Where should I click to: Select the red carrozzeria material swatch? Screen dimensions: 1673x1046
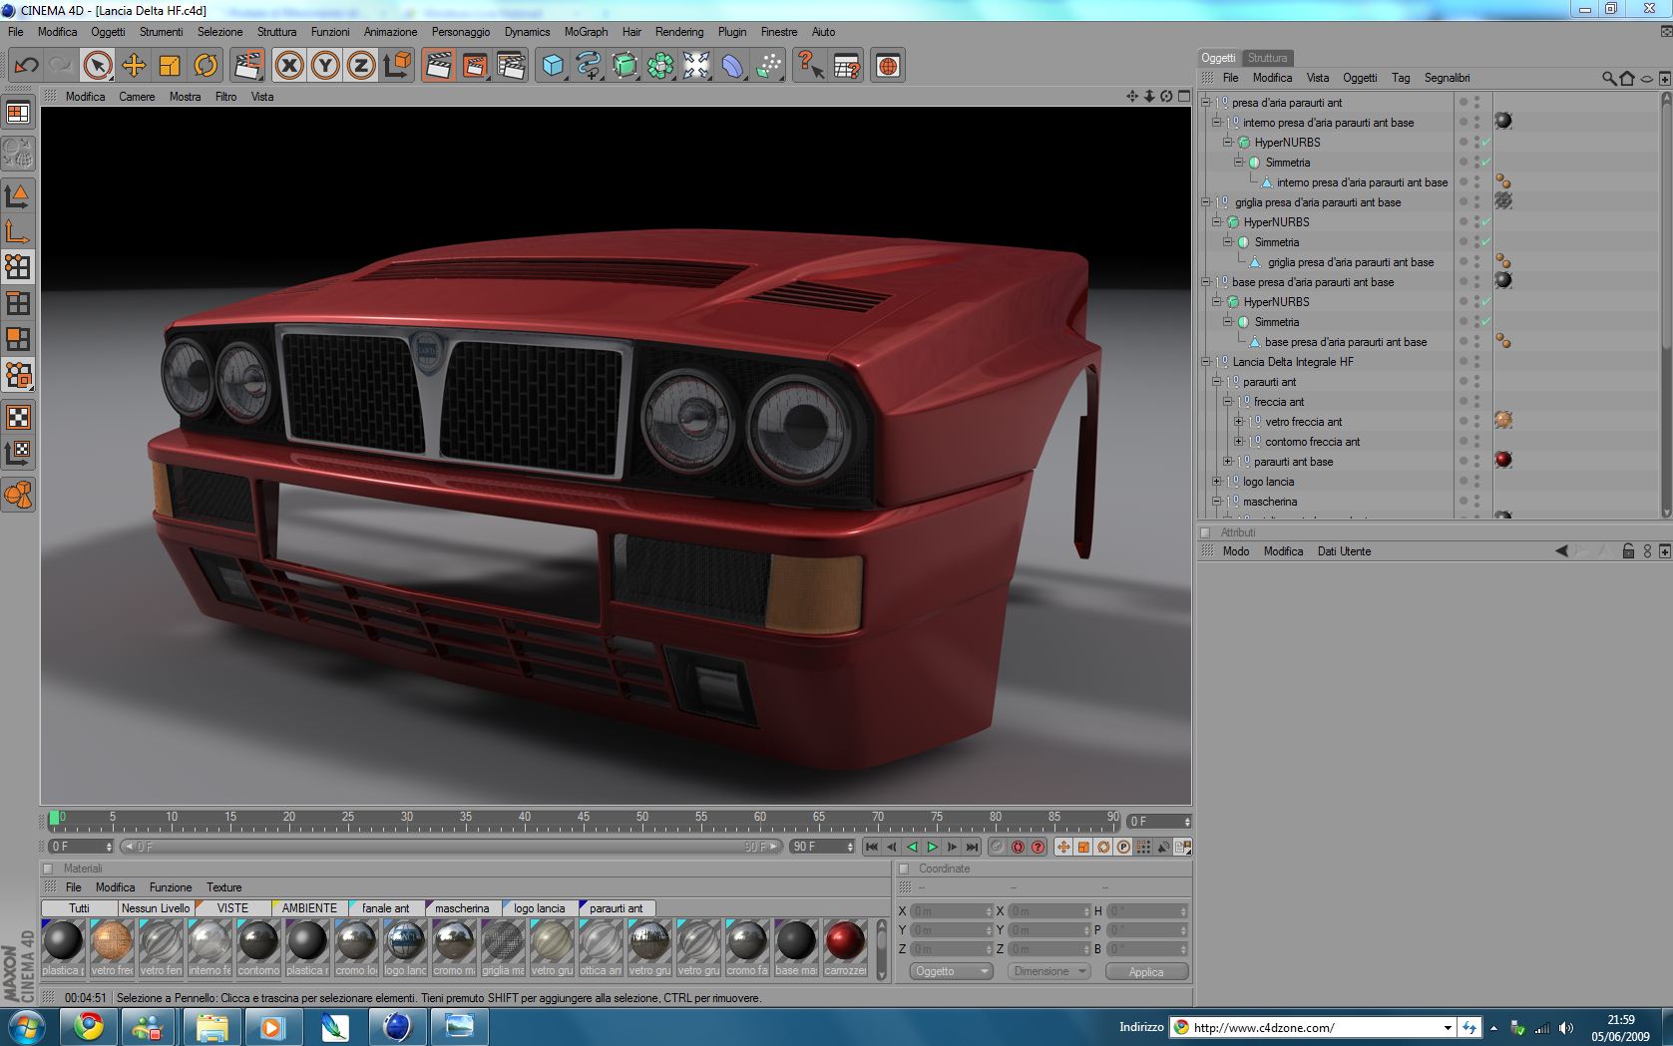(x=844, y=941)
